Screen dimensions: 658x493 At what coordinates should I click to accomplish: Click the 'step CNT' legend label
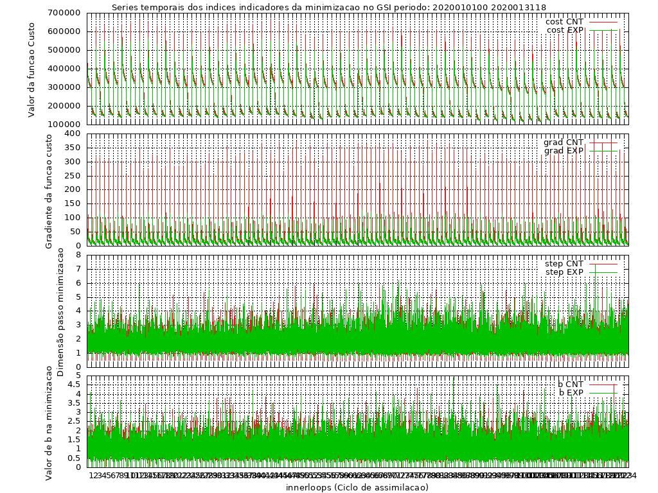[564, 264]
